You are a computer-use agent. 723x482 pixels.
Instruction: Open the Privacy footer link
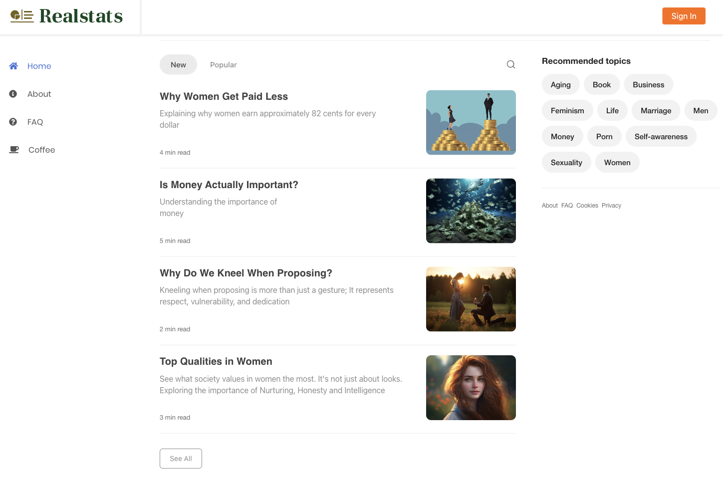coord(611,206)
